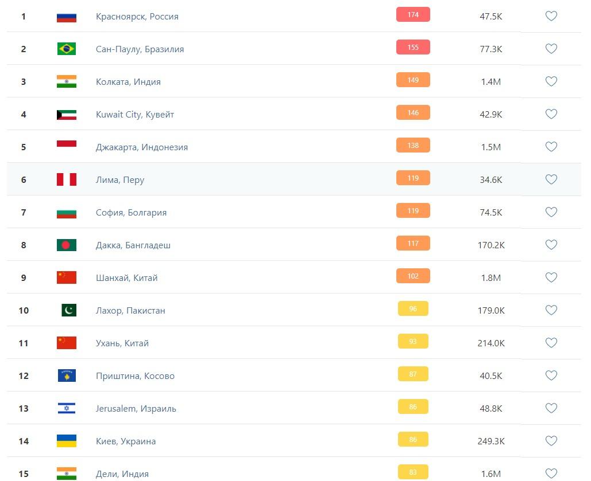Open the Шанхай, Китай city link
Screen dimensions: 591x481
point(126,277)
